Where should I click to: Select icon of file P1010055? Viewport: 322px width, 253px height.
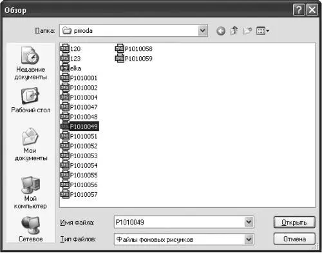[65, 175]
